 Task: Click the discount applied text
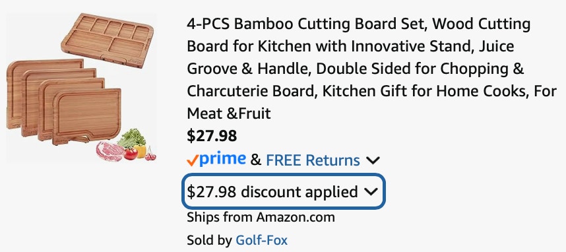click(x=299, y=192)
